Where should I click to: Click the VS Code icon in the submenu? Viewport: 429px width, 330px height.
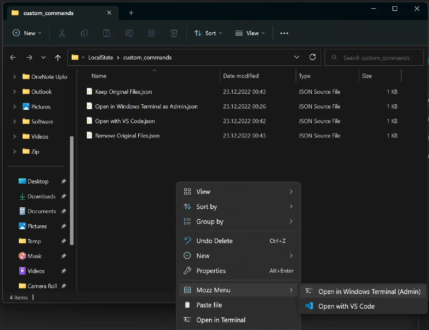point(309,306)
